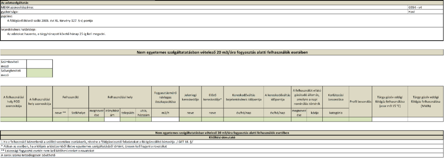This screenshot has height=158, width=444.
Task: Click the 'utca, házszám' subheader
Action: click(x=144, y=113)
